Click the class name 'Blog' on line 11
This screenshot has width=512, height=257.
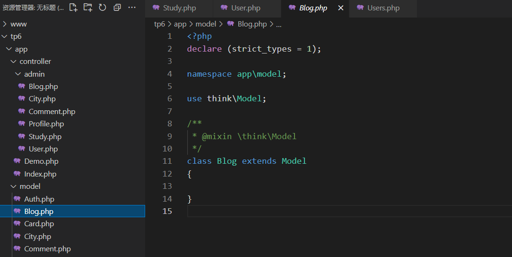[x=226, y=161]
